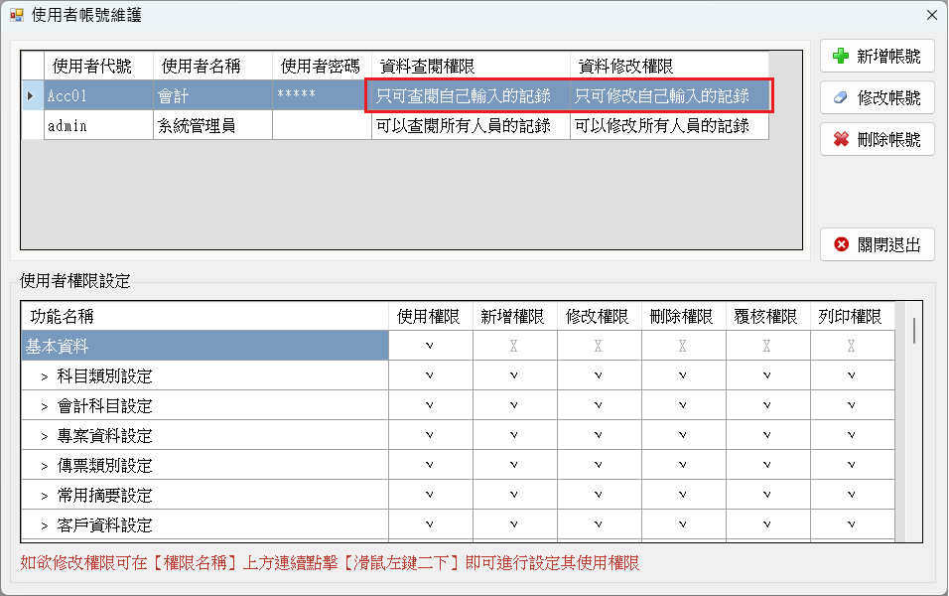Screen dimensions: 949x596
Task: Expand the 常用摘要設定 row
Action: point(45,496)
